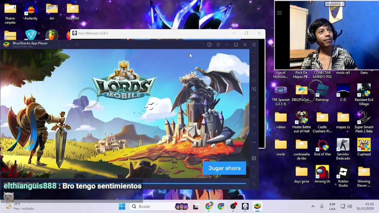Launch Servidor Dedicado shortcut
The width and height of the screenshot is (379, 213).
coord(343,149)
